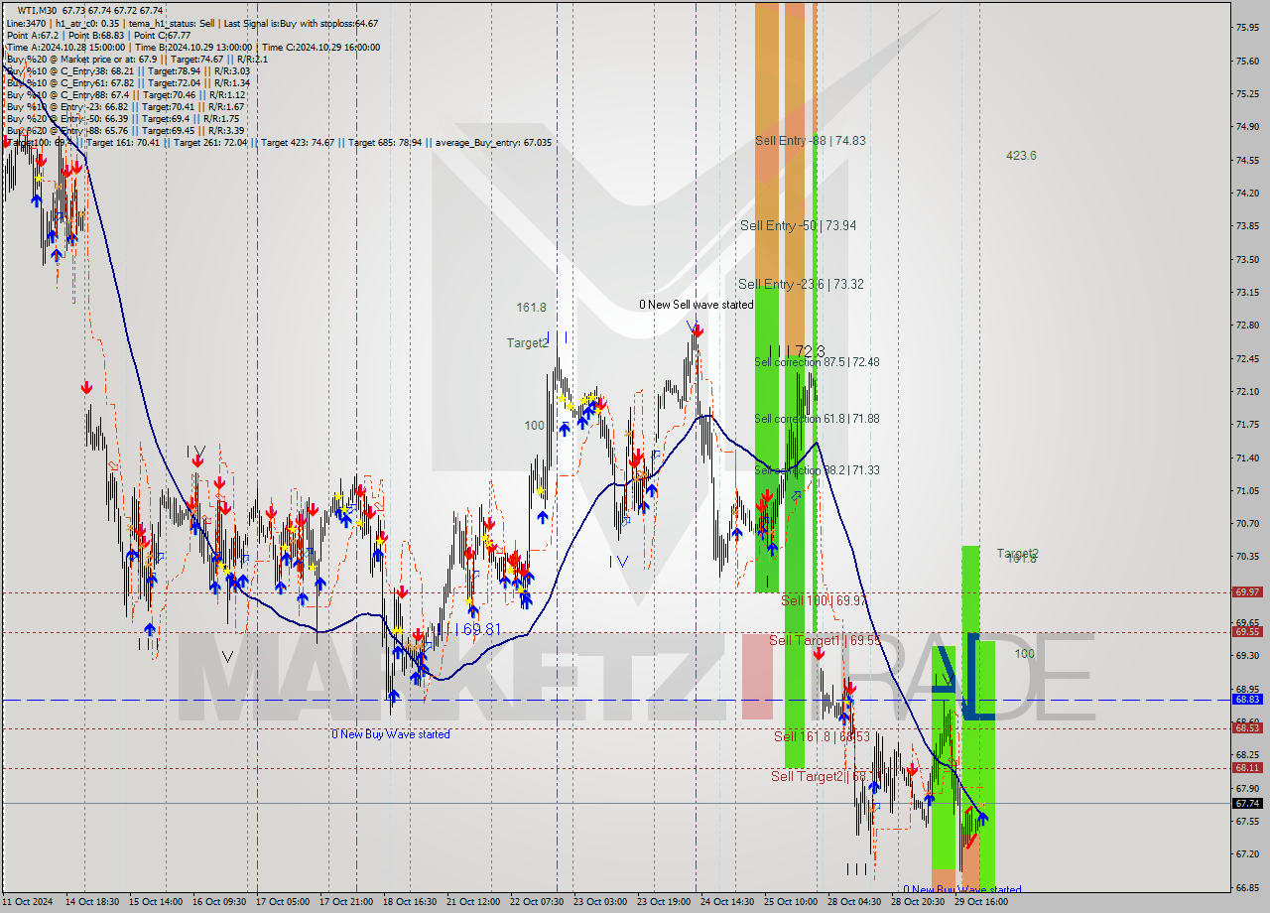Click the '23 Oct 03:00' time label
The height and width of the screenshot is (913, 1270).
pos(601,902)
